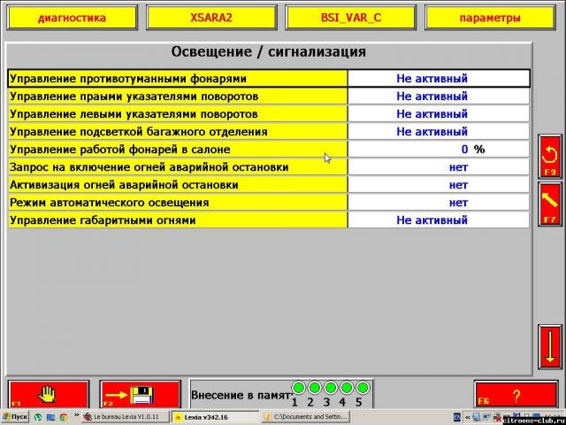Click the F2 save-to-disk button
Image resolution: width=566 pixels, height=425 pixels.
(x=140, y=395)
